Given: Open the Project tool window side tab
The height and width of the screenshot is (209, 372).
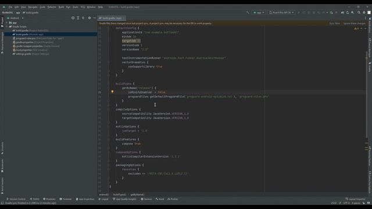Looking at the screenshot, I should tap(2, 22).
